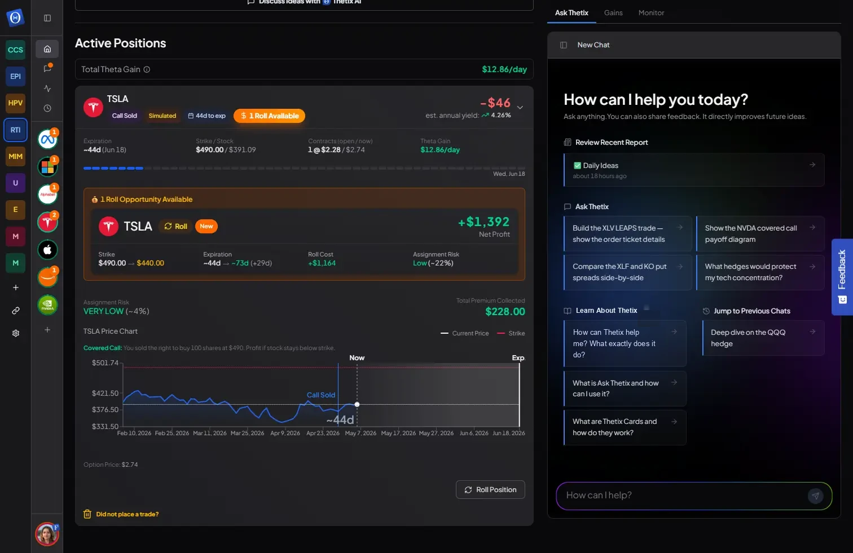
Task: Ask to build the XLV LEAPS trade
Action: coord(628,233)
